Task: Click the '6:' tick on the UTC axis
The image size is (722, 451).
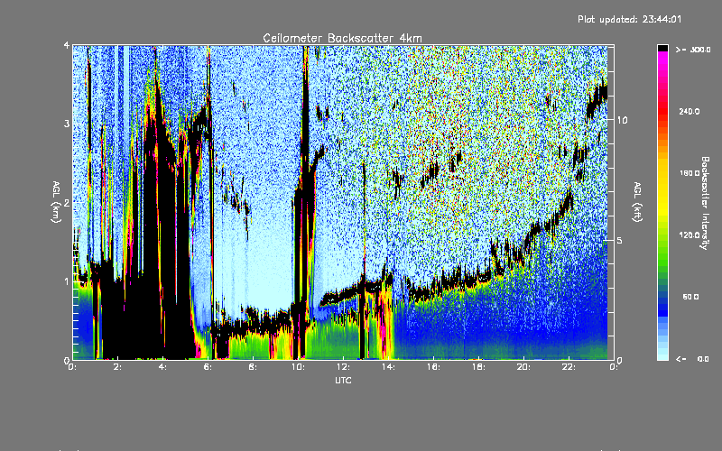Action: 208,367
